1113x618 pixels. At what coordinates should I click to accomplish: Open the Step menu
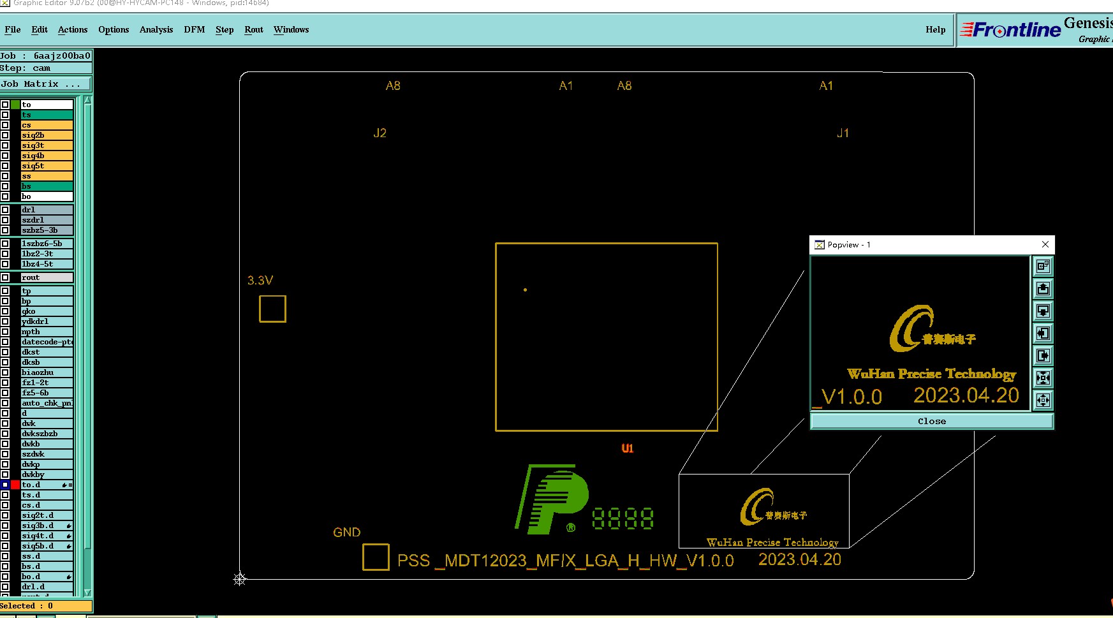225,29
